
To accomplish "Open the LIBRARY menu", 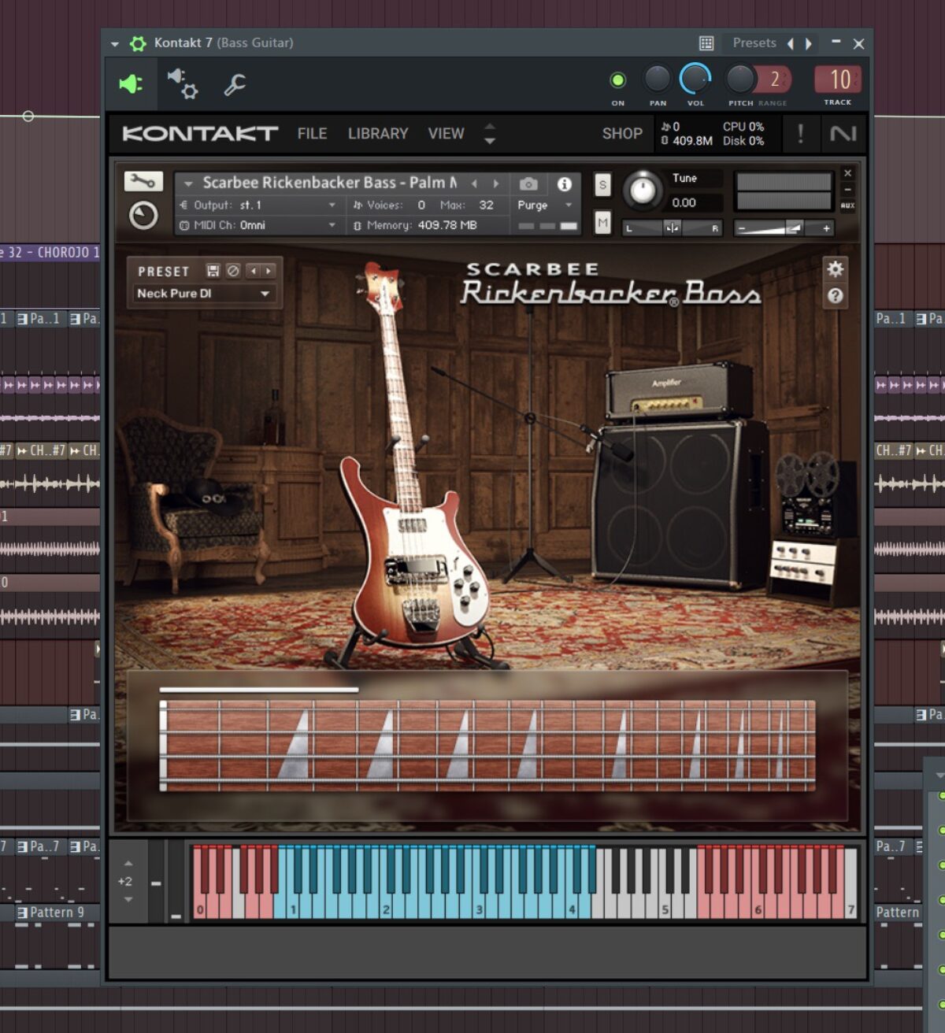I will (378, 134).
